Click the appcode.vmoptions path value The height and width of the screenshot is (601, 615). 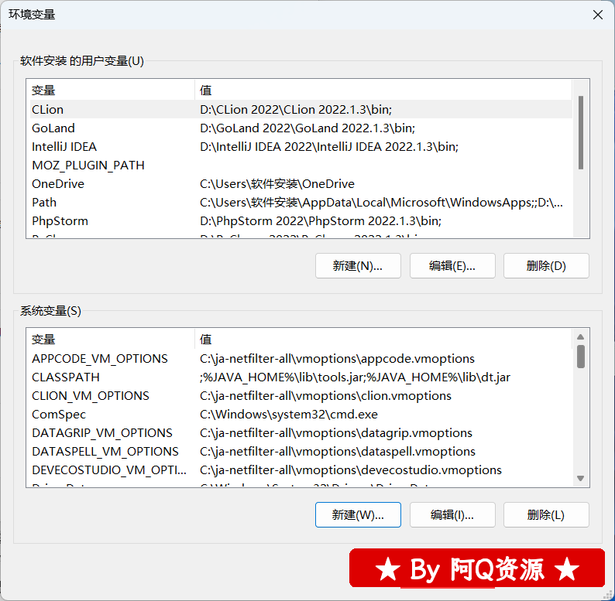click(337, 358)
